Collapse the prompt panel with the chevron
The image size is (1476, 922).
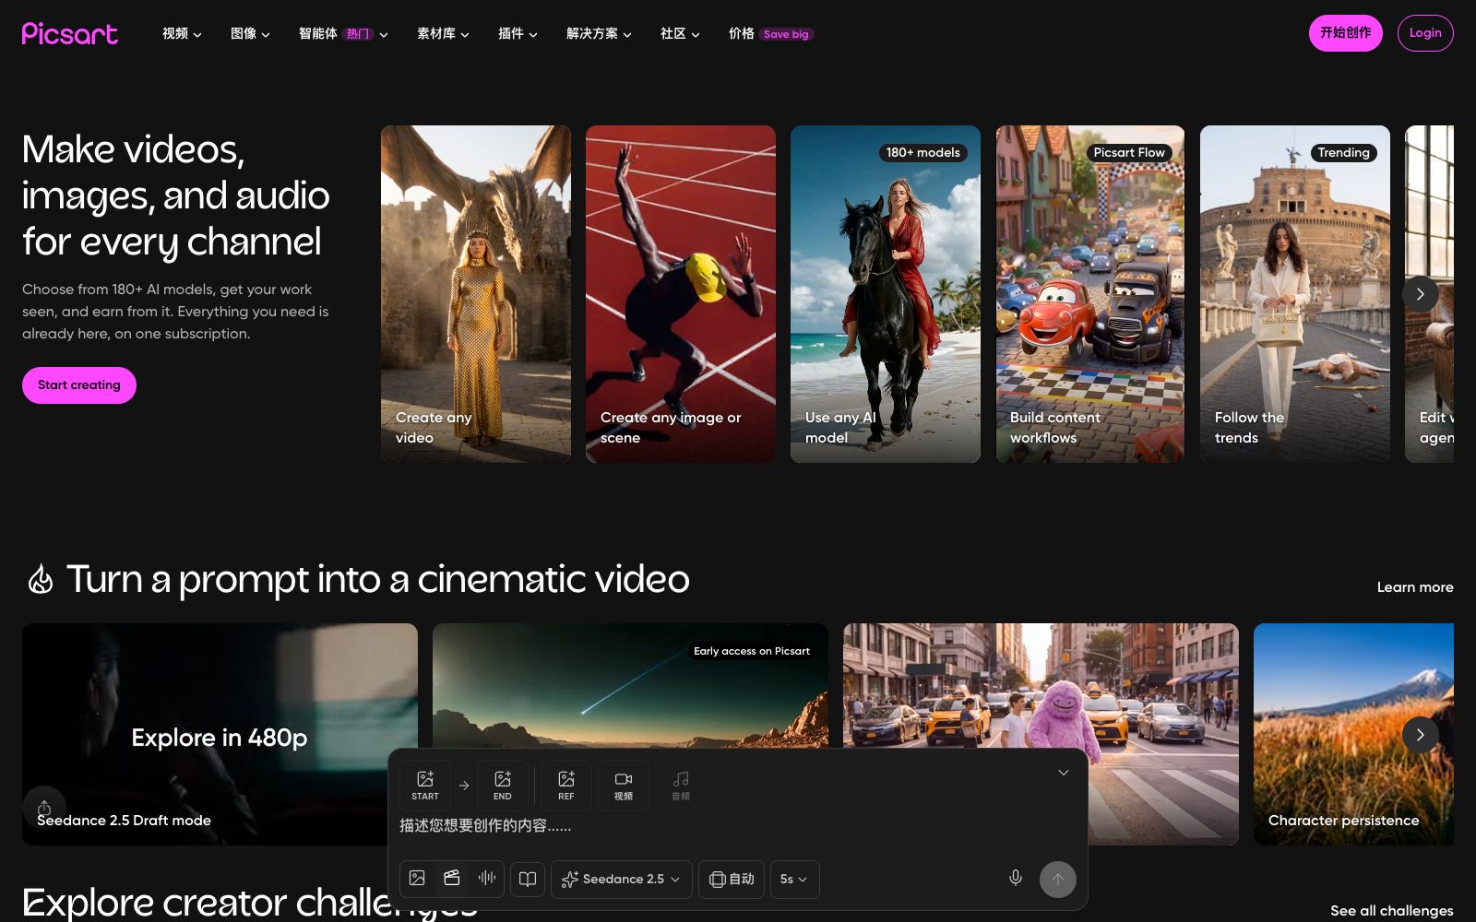1064,773
